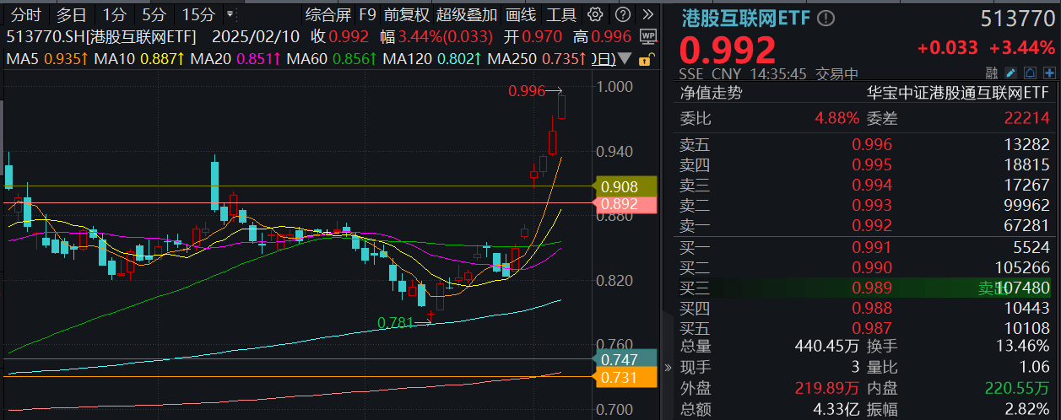This screenshot has height=420, width=1061.
Task: Open more time period options dropdown arrow
Action: (230, 14)
